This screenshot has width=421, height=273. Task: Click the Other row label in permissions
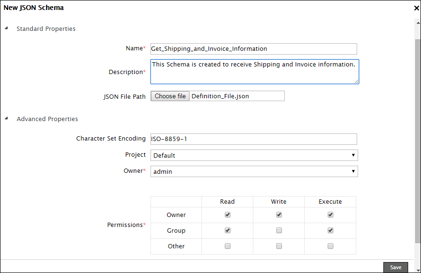pyautogui.click(x=176, y=246)
